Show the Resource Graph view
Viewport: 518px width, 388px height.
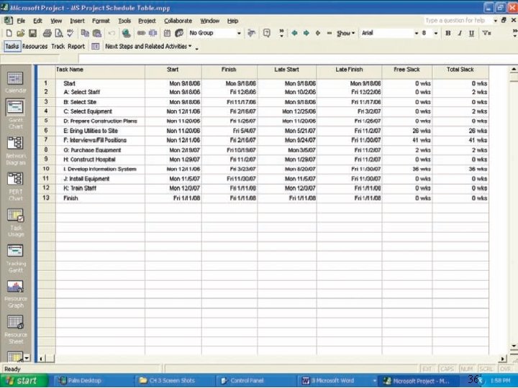(16, 295)
